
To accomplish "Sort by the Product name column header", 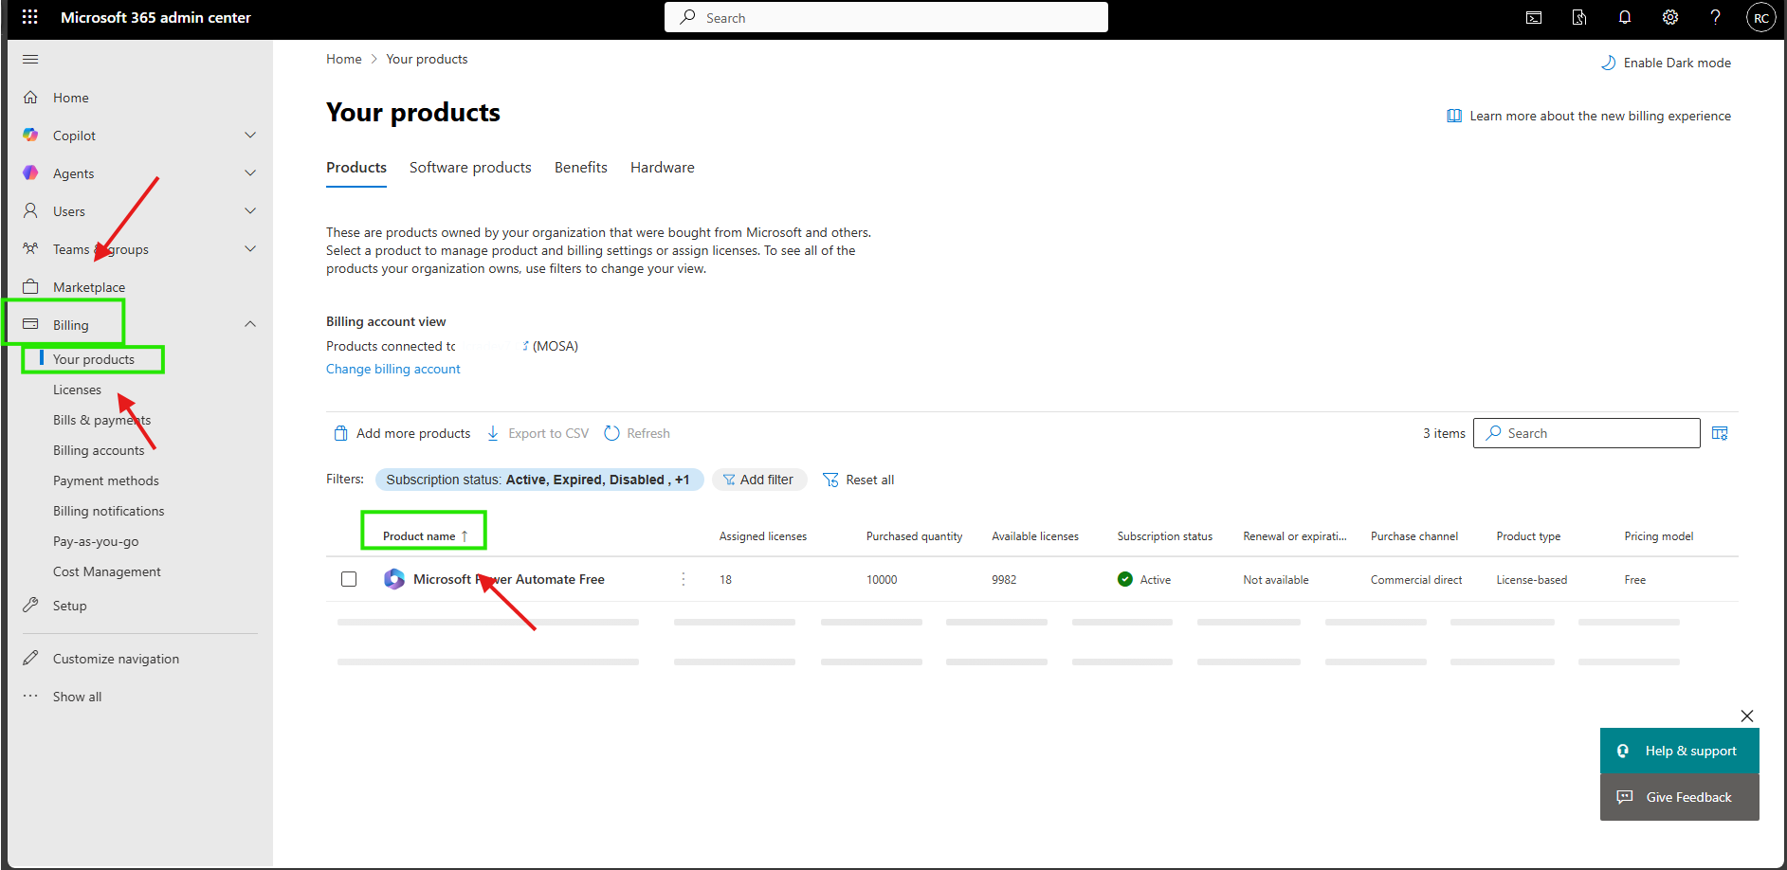I will [x=426, y=536].
